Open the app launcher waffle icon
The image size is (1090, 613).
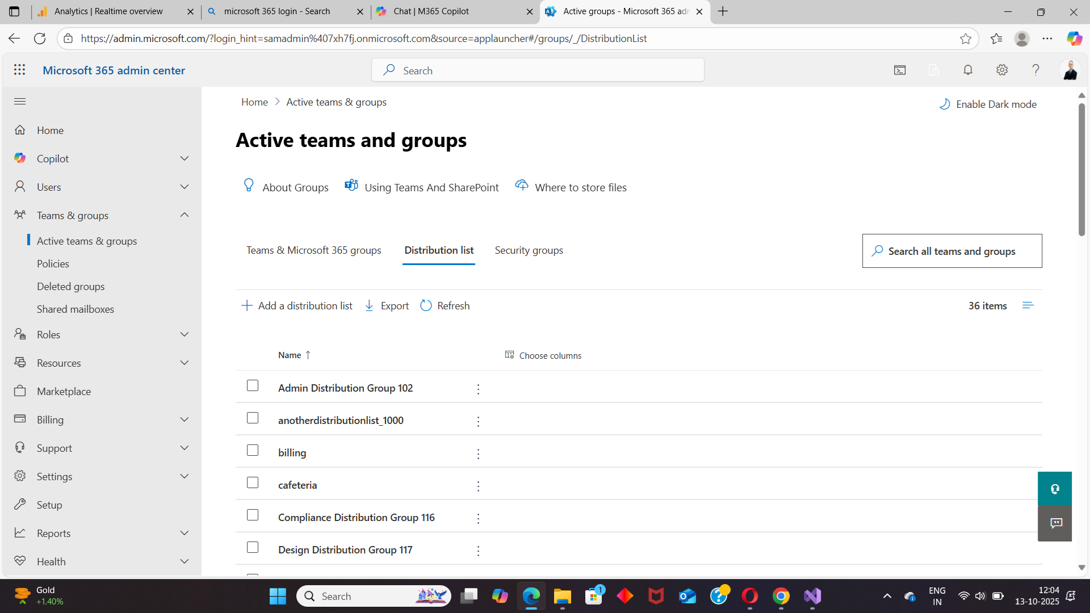[20, 70]
